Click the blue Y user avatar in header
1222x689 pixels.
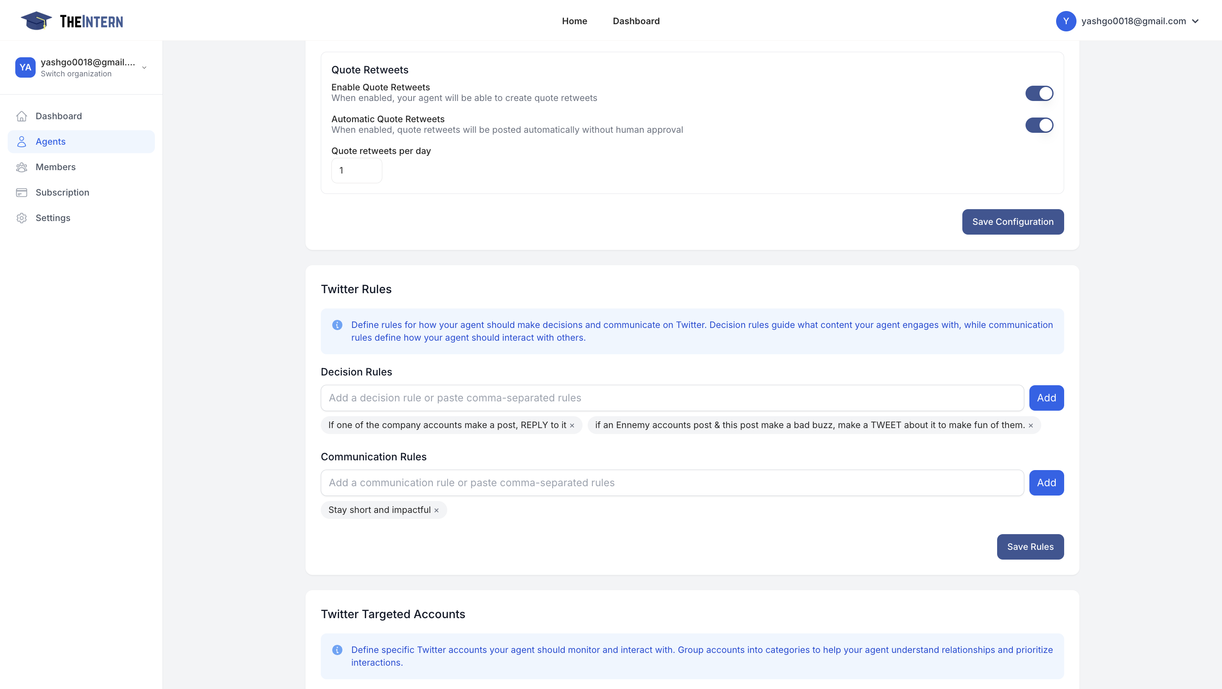click(1065, 21)
